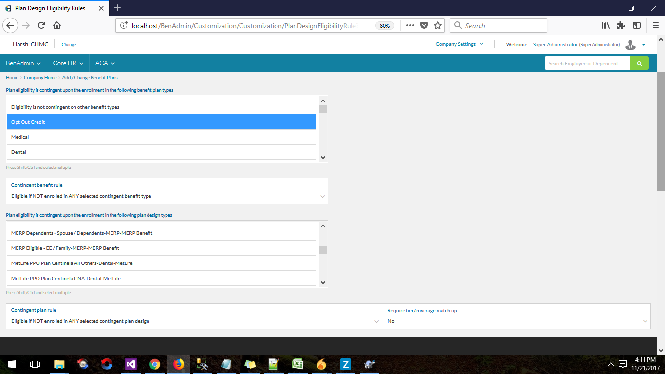Click the green employee search button
The height and width of the screenshot is (374, 665).
point(639,63)
